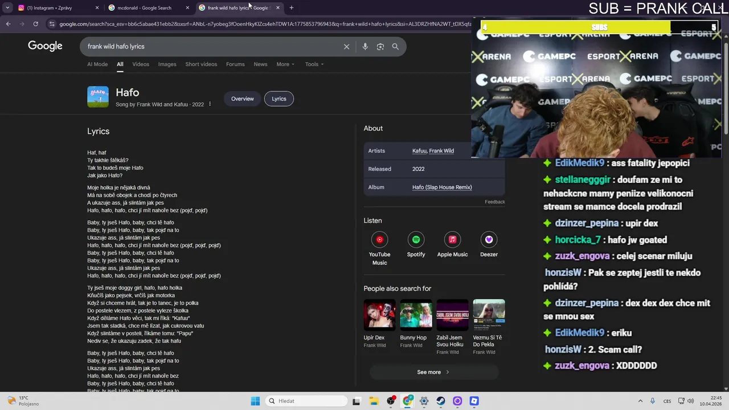729x410 pixels.
Task: Open Steam from the taskbar
Action: click(441, 401)
